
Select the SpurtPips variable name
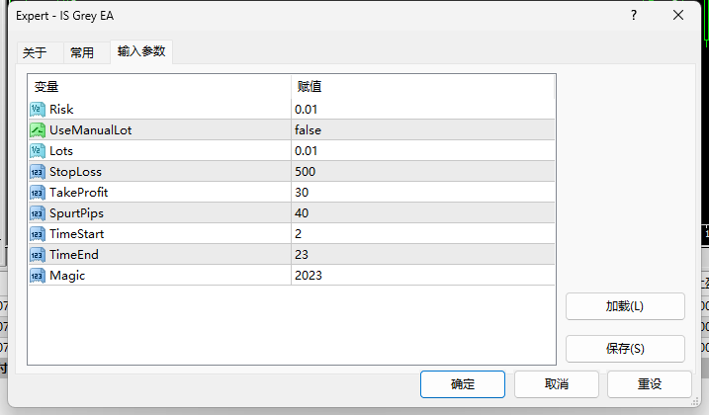tap(76, 213)
